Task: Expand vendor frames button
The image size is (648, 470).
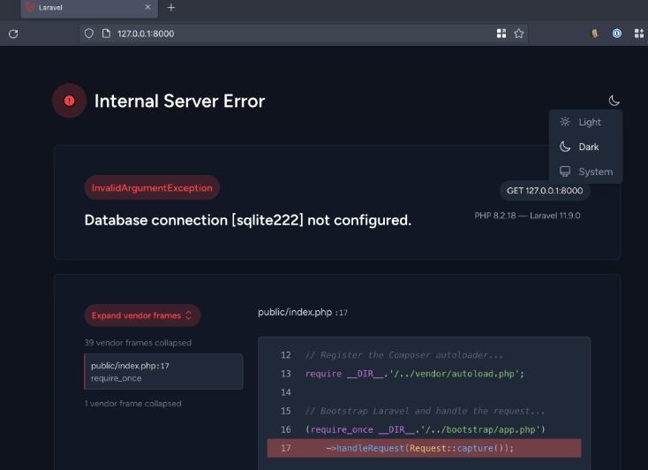Action: tap(142, 315)
